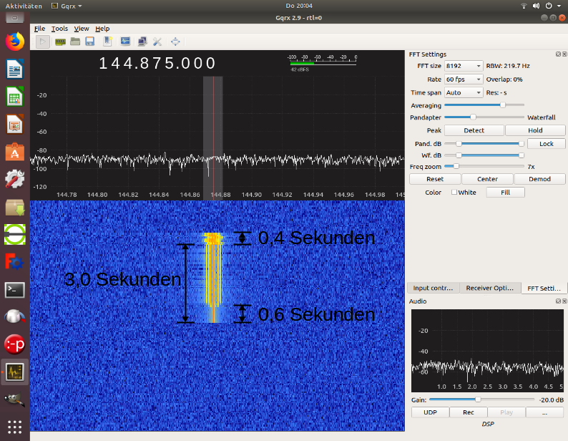Adjust the Pand. dB range slider
The width and height of the screenshot is (568, 441).
(x=484, y=144)
